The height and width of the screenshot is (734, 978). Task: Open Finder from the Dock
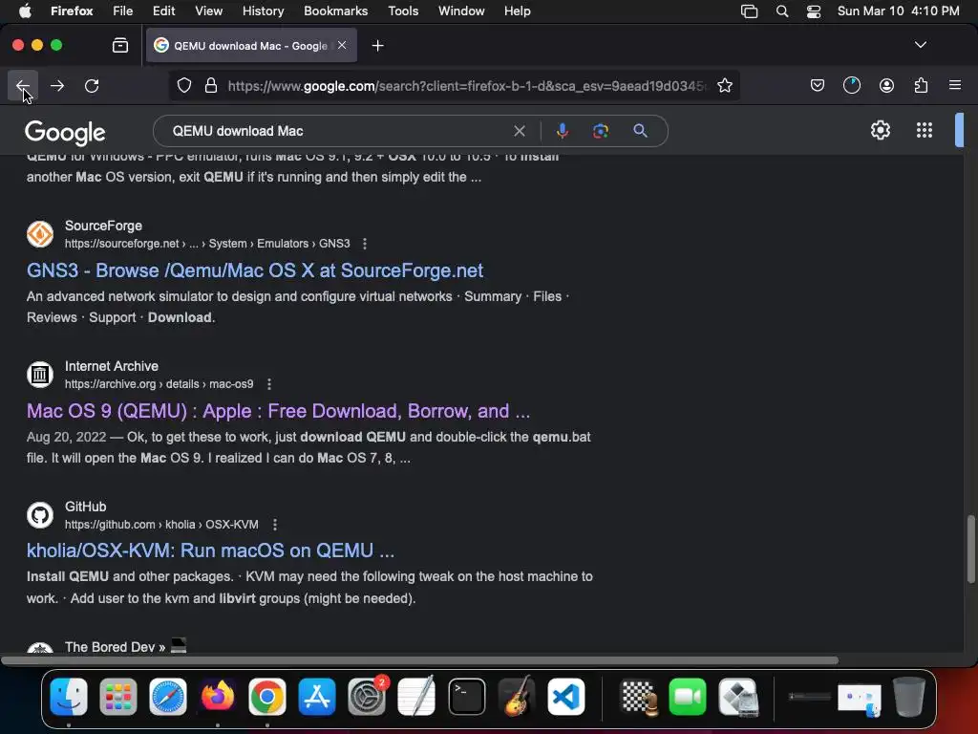coord(69,696)
